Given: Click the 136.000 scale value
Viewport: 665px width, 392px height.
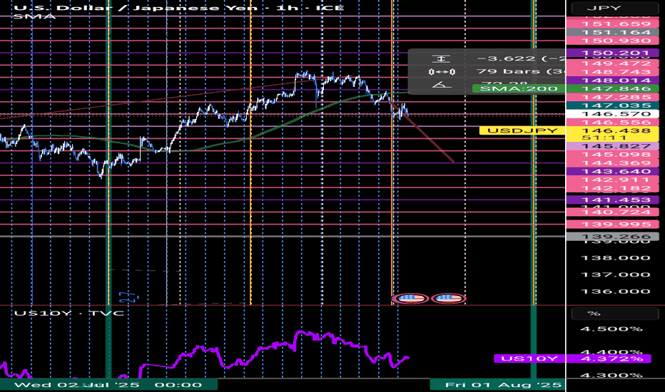Looking at the screenshot, I should [615, 292].
